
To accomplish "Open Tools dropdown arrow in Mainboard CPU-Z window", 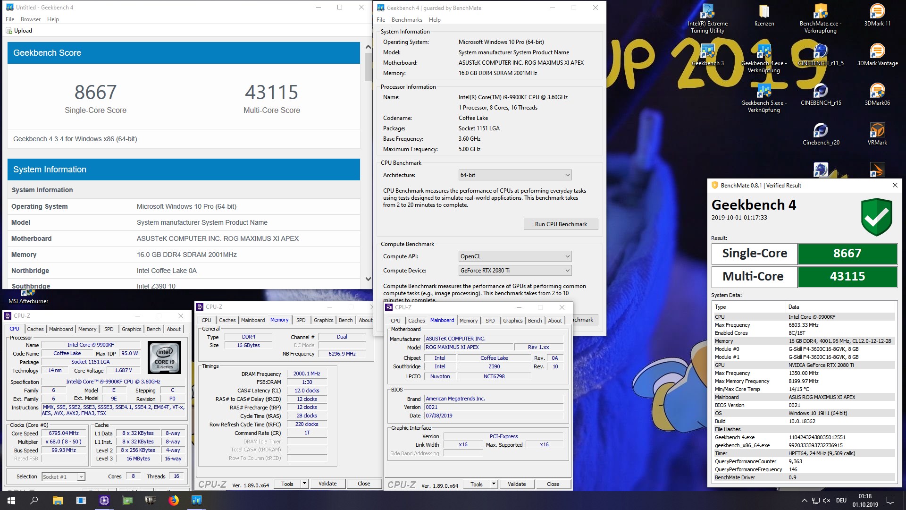I will [x=494, y=484].
